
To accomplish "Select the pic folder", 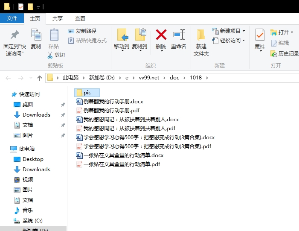I will pos(87,93).
